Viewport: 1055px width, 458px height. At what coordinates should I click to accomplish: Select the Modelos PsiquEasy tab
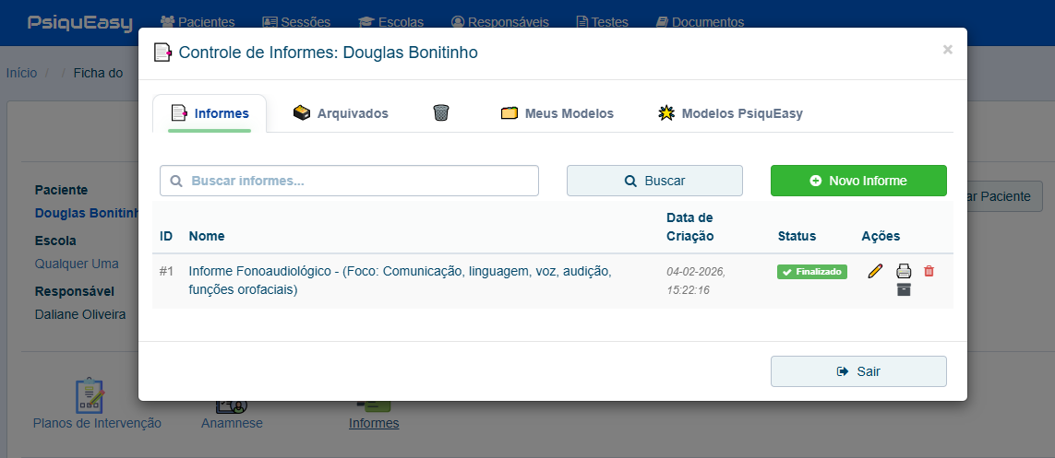730,113
